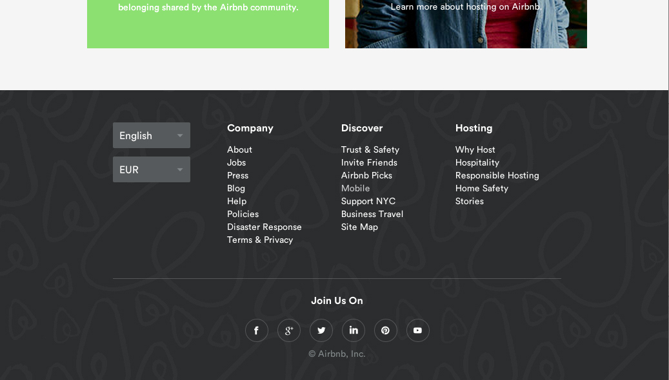This screenshot has width=669, height=380.
Task: View the Site Map link
Action: coord(359,227)
